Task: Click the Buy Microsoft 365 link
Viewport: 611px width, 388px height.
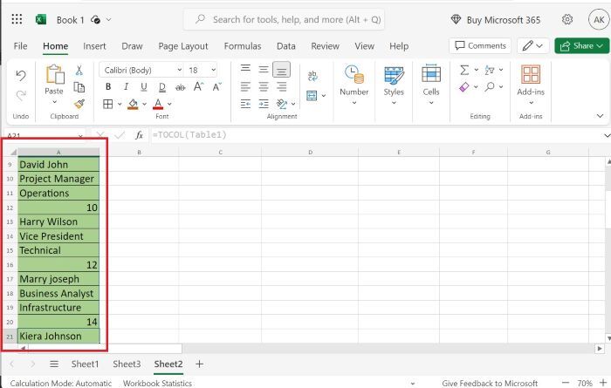Action: coord(496,20)
